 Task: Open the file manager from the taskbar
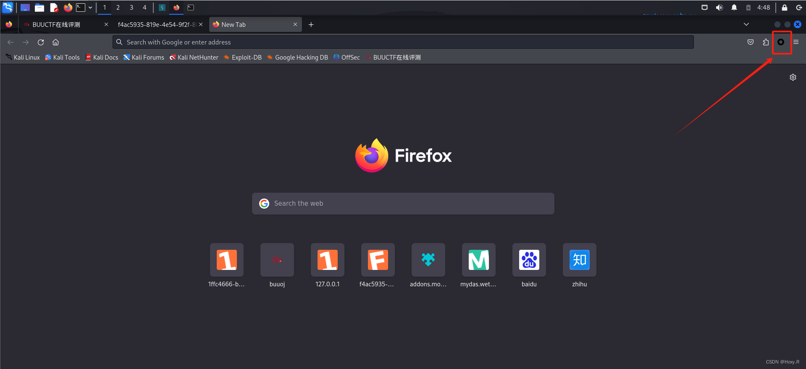(x=39, y=8)
